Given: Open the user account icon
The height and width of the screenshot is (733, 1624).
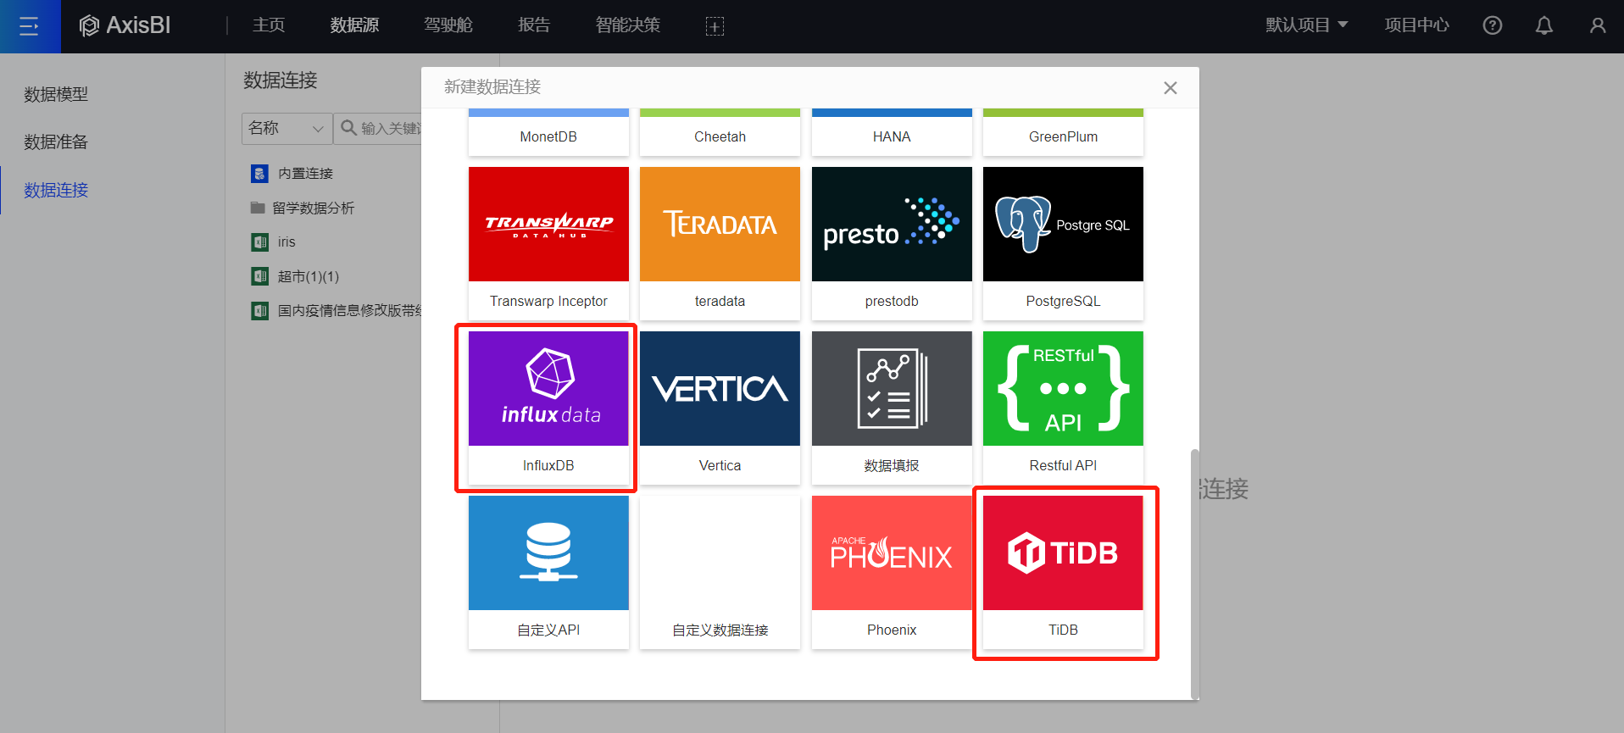Looking at the screenshot, I should 1598,25.
